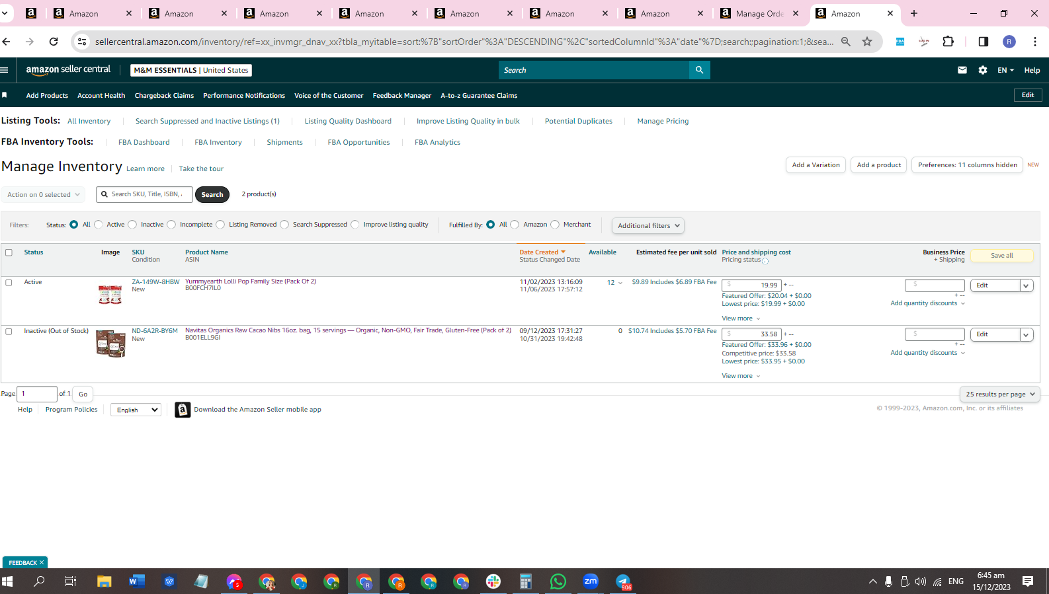Open the 25 results per page dropdown

click(x=1000, y=394)
